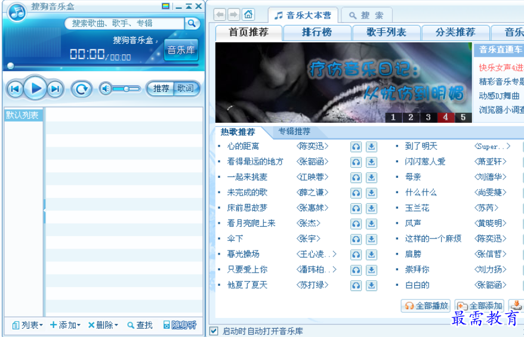The height and width of the screenshot is (337, 524).
Task: Open the 添加 dropdown menu
Action: [x=65, y=325]
